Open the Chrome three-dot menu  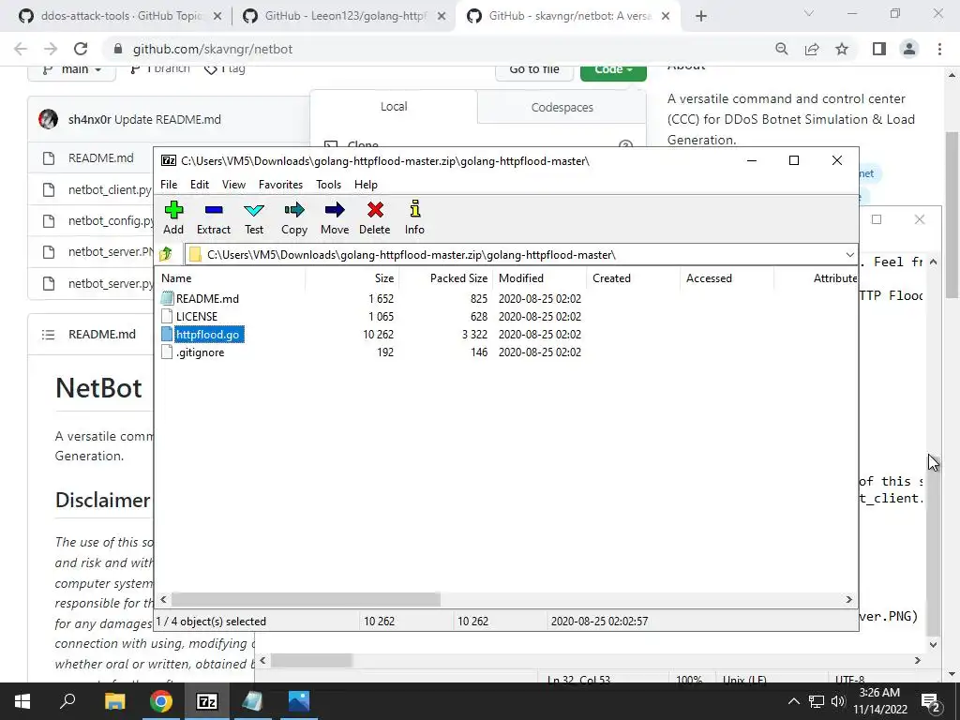(x=939, y=49)
